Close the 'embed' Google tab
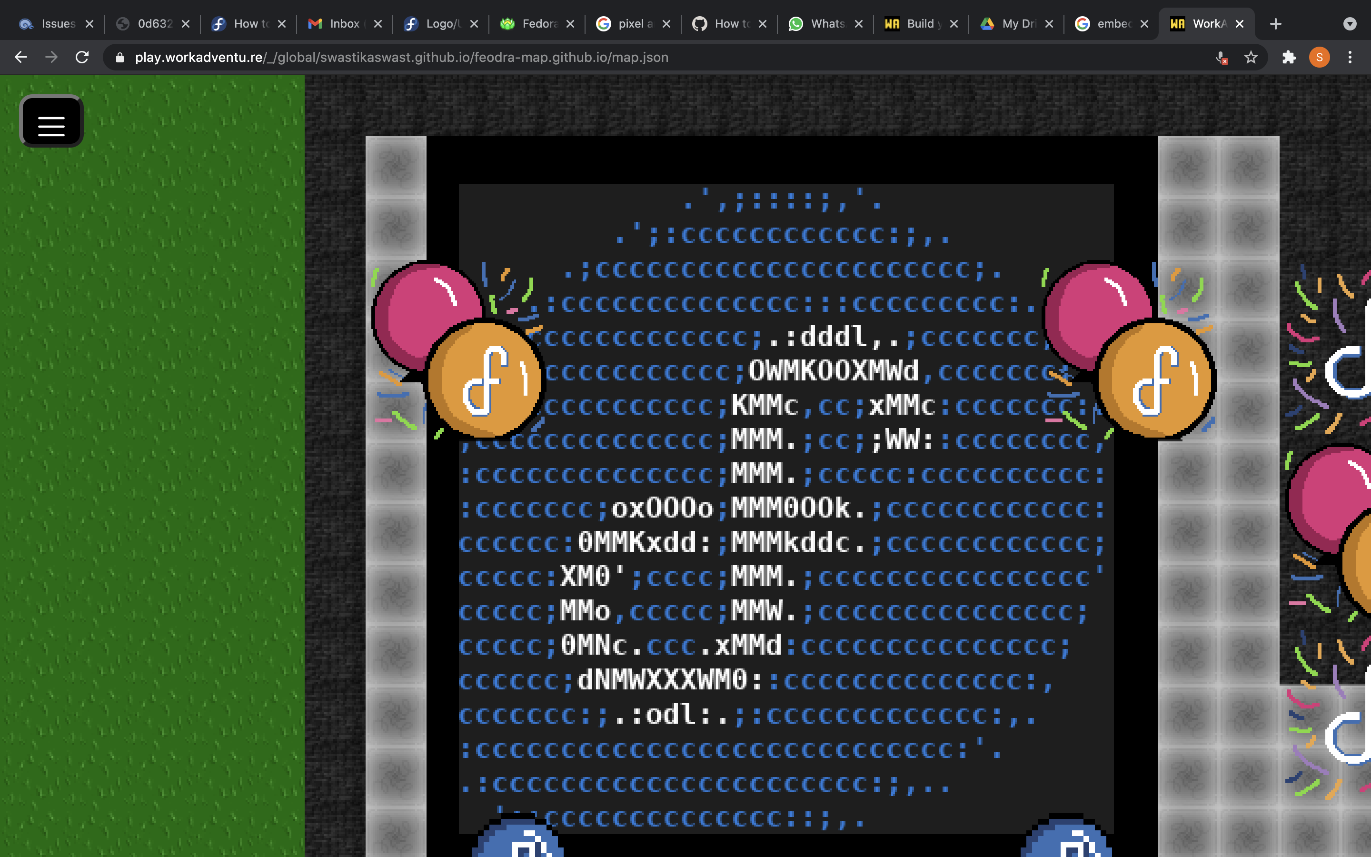Image resolution: width=1371 pixels, height=857 pixels. tap(1144, 24)
